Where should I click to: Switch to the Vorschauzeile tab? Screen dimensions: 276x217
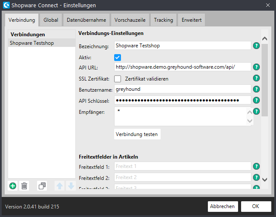(x=130, y=20)
